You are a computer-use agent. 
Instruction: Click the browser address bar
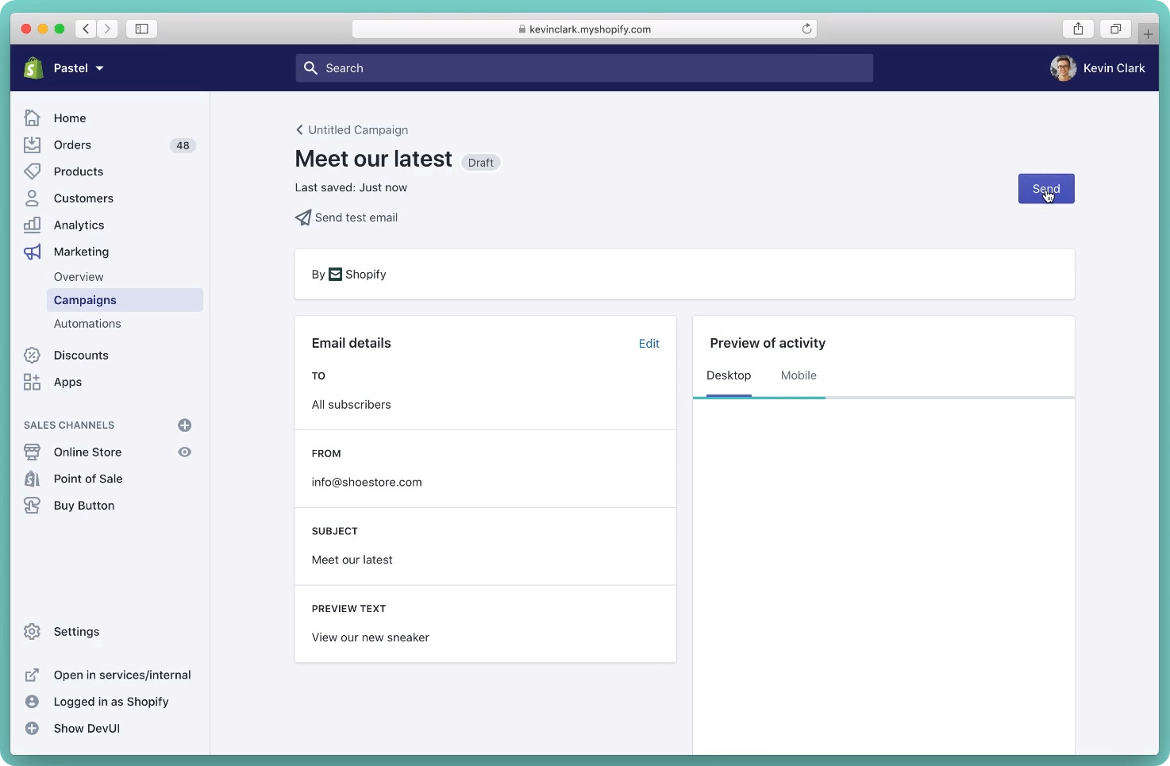point(584,29)
